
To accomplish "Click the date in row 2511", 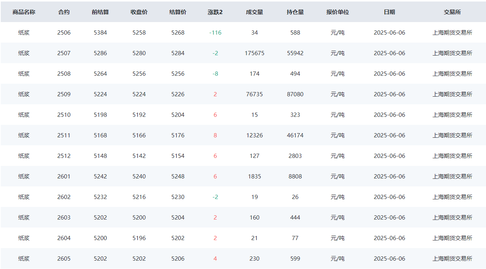I will tap(389, 135).
